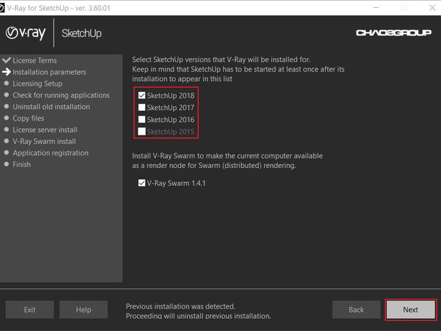Click 'Previous installation was detected.' message

pyautogui.click(x=181, y=306)
